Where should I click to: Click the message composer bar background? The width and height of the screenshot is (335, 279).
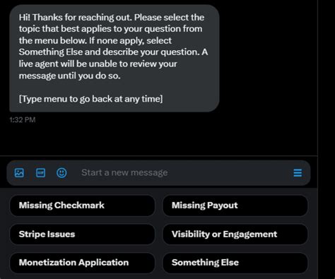coord(158,173)
